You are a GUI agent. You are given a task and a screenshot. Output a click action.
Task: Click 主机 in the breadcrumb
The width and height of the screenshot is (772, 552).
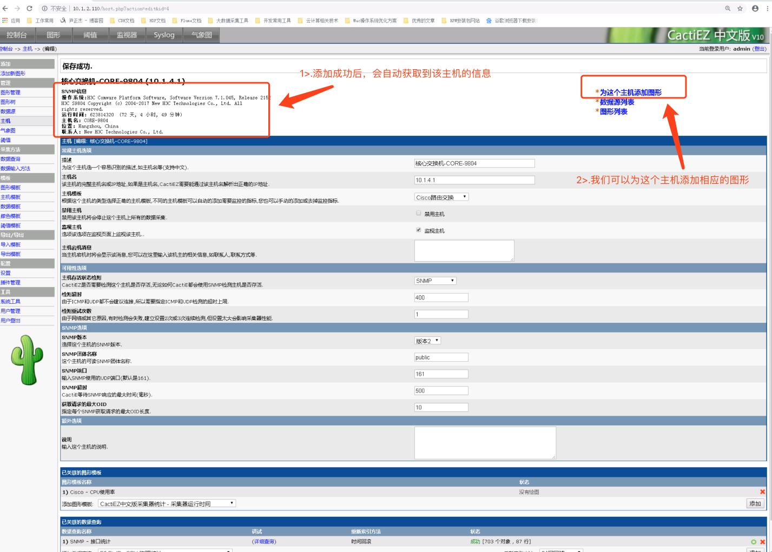28,49
